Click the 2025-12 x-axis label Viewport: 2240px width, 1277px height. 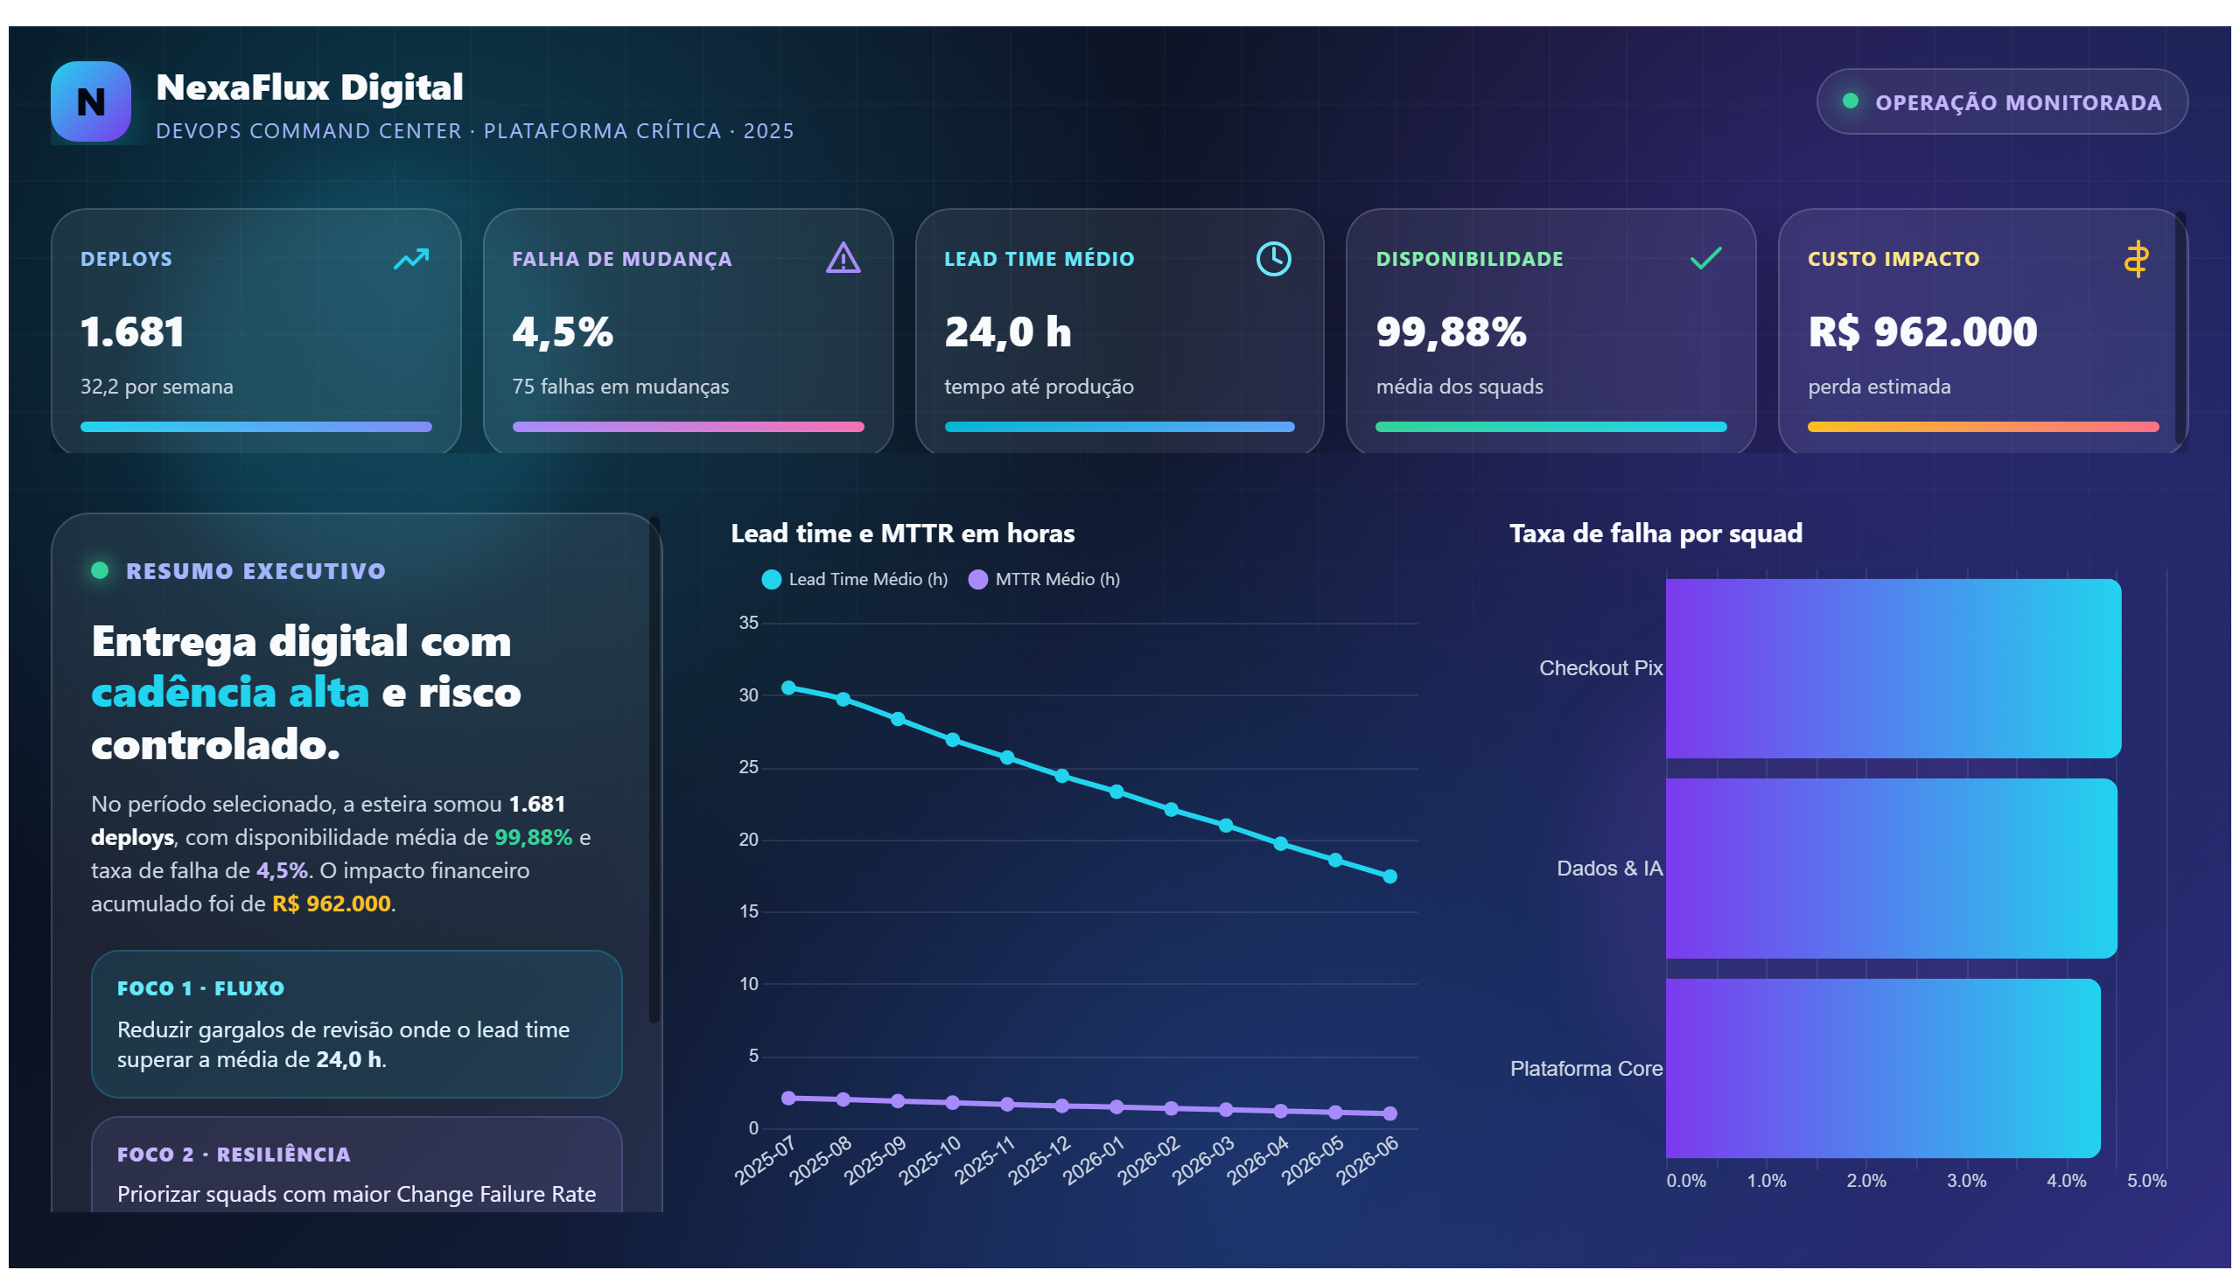tap(1039, 1160)
